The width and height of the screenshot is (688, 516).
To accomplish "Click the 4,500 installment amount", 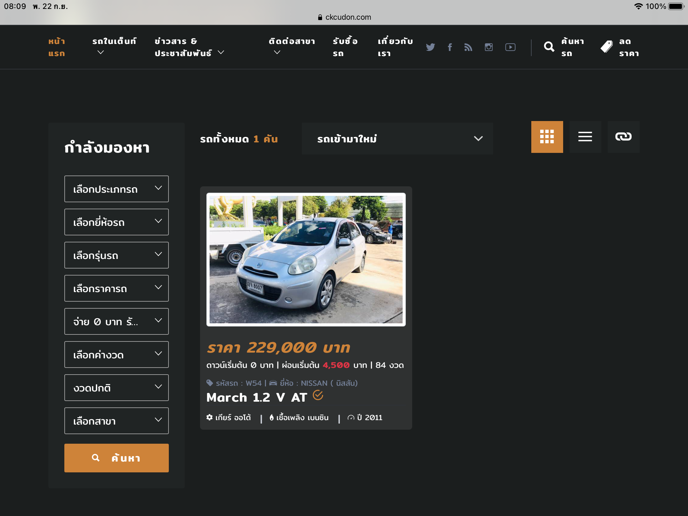I will tap(336, 365).
